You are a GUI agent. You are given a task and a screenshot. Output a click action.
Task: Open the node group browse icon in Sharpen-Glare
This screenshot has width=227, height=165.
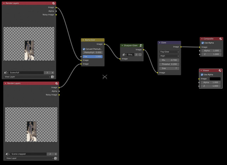pos(124,55)
